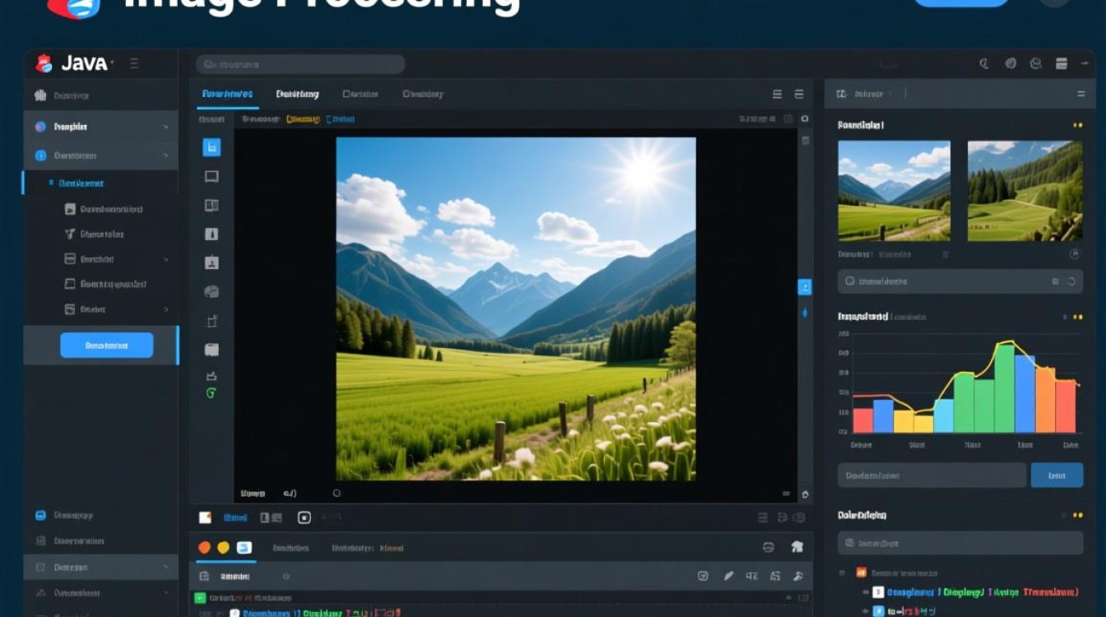Screen dimensions: 1106x617
Task: Click the second tool icon in the vertical toolbar
Action: tap(211, 176)
